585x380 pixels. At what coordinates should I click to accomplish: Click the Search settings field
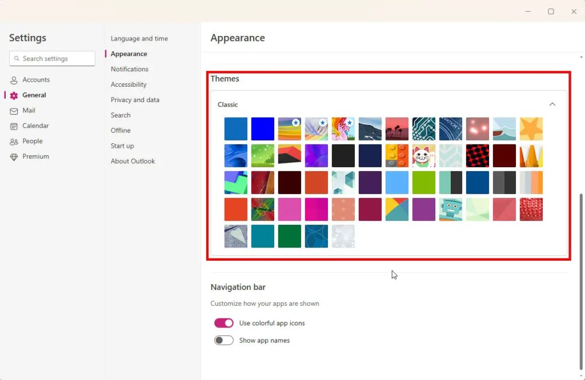click(x=52, y=59)
